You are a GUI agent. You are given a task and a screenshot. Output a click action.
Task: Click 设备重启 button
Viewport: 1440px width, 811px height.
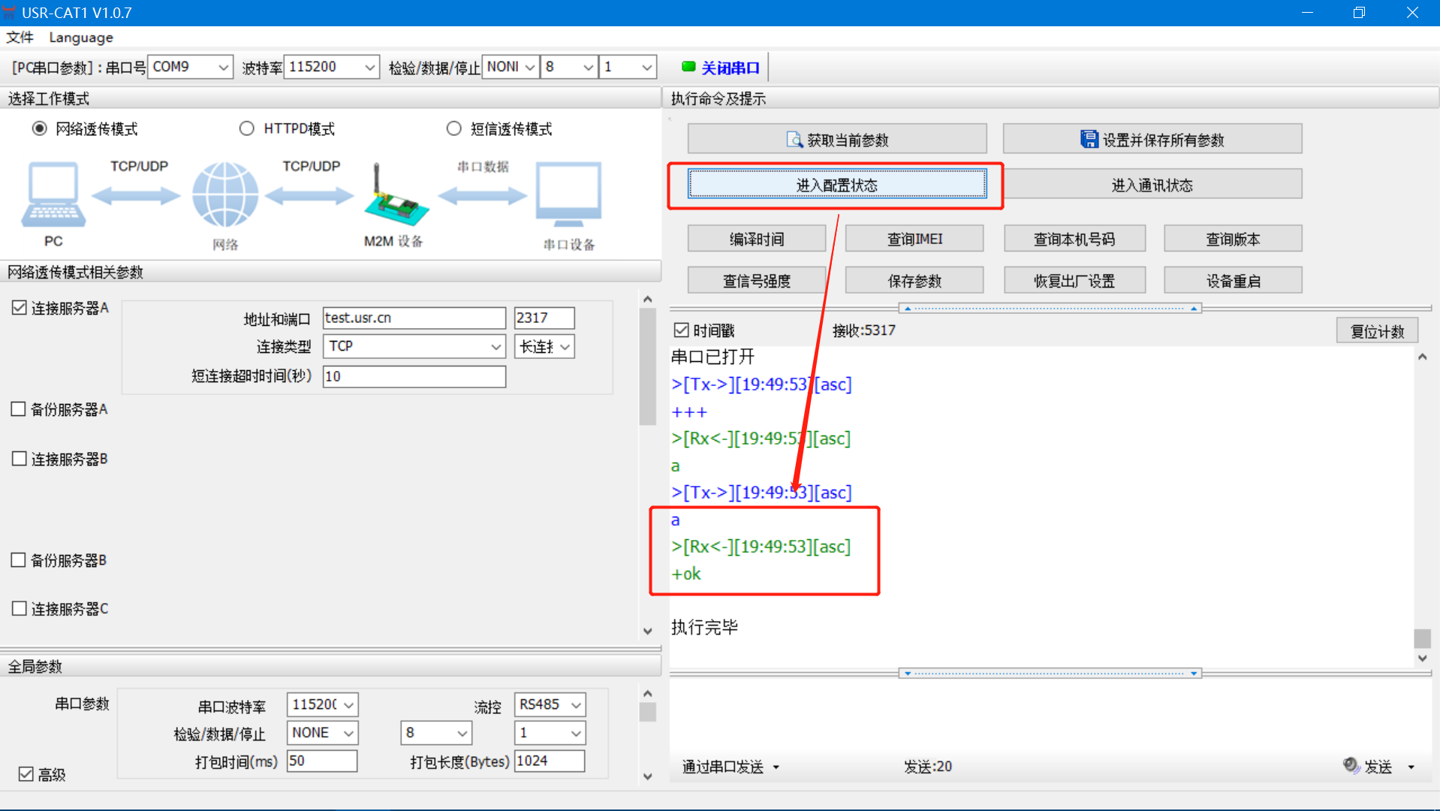pyautogui.click(x=1233, y=281)
